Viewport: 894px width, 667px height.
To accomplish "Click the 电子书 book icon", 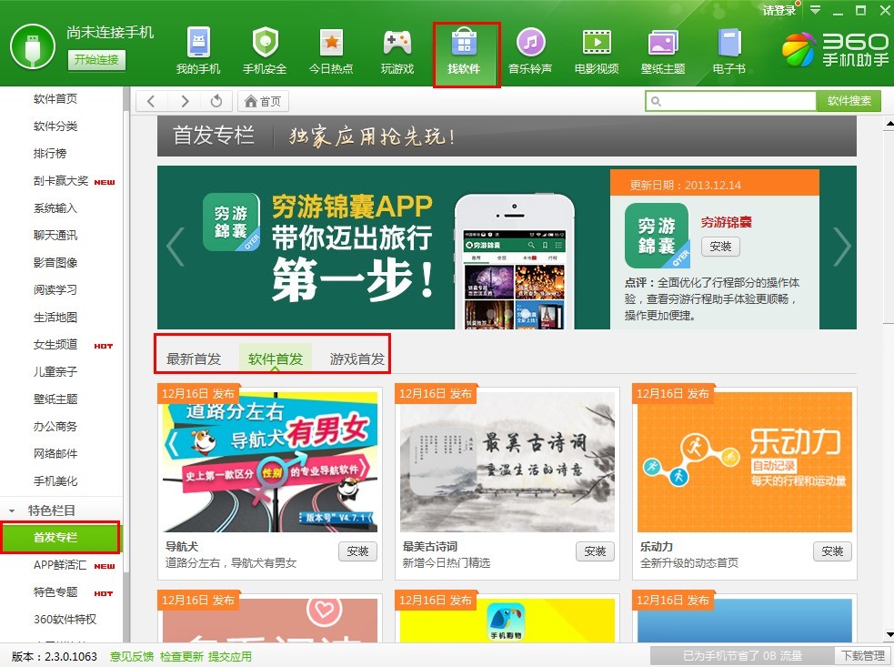I will 728,43.
